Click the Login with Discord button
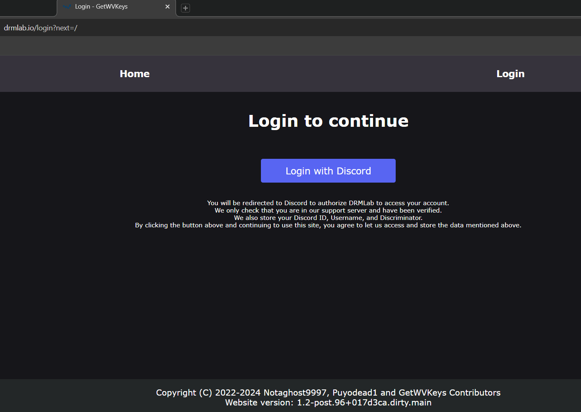This screenshot has height=412, width=581. click(x=328, y=171)
